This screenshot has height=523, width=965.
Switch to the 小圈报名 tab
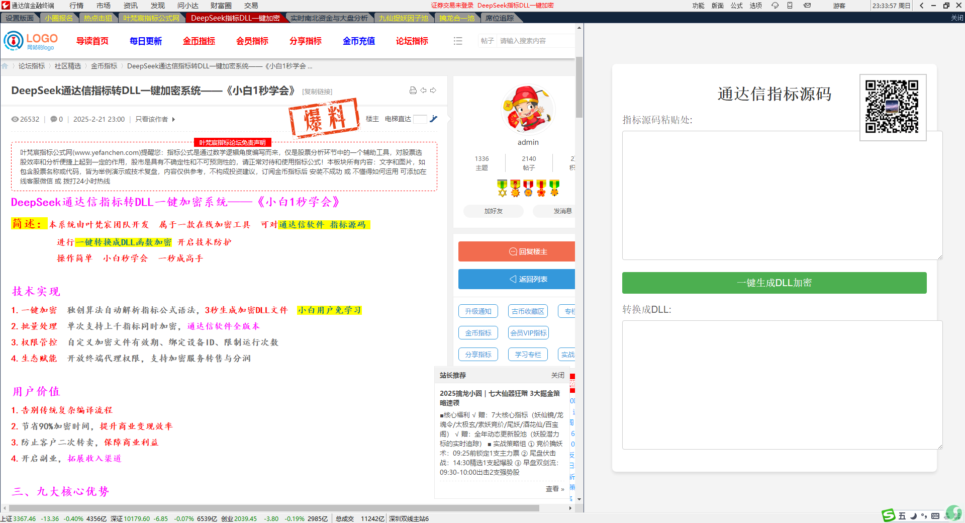click(x=59, y=18)
